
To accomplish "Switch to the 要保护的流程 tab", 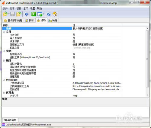I will (x=13, y=21).
